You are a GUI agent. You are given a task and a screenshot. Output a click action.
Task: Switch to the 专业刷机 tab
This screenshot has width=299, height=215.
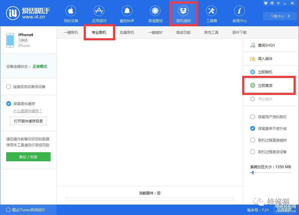99,32
